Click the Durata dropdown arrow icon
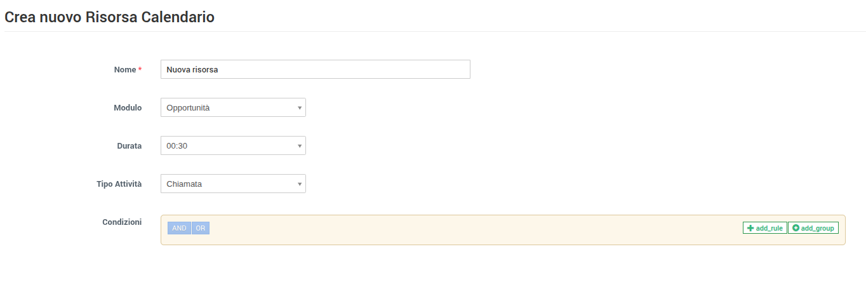Viewport: 866px width, 296px height. point(299,146)
